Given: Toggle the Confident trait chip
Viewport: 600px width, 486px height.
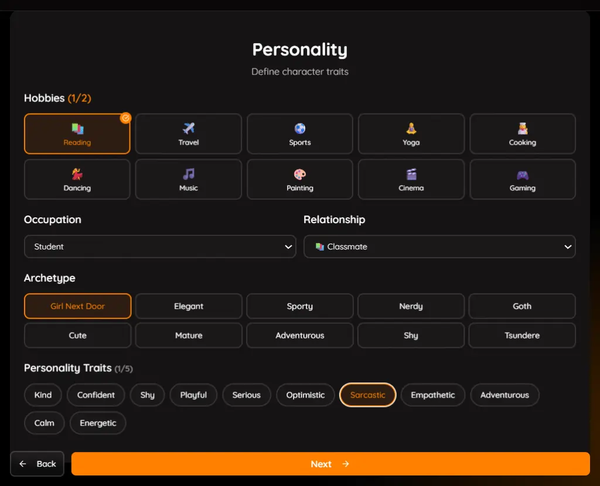Looking at the screenshot, I should point(96,395).
